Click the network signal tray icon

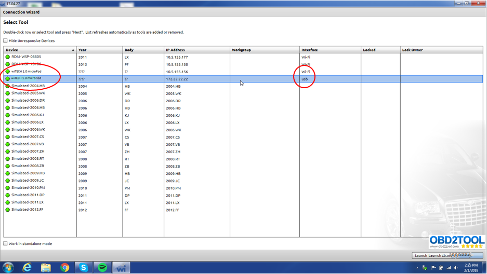tap(449, 268)
